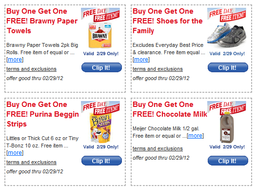The width and height of the screenshot is (256, 187).
Task: Clip the Brawny Paper Towels coupon
Action: pos(101,67)
